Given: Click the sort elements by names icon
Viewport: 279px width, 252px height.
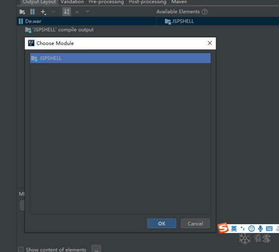Looking at the screenshot, I should click(x=66, y=12).
